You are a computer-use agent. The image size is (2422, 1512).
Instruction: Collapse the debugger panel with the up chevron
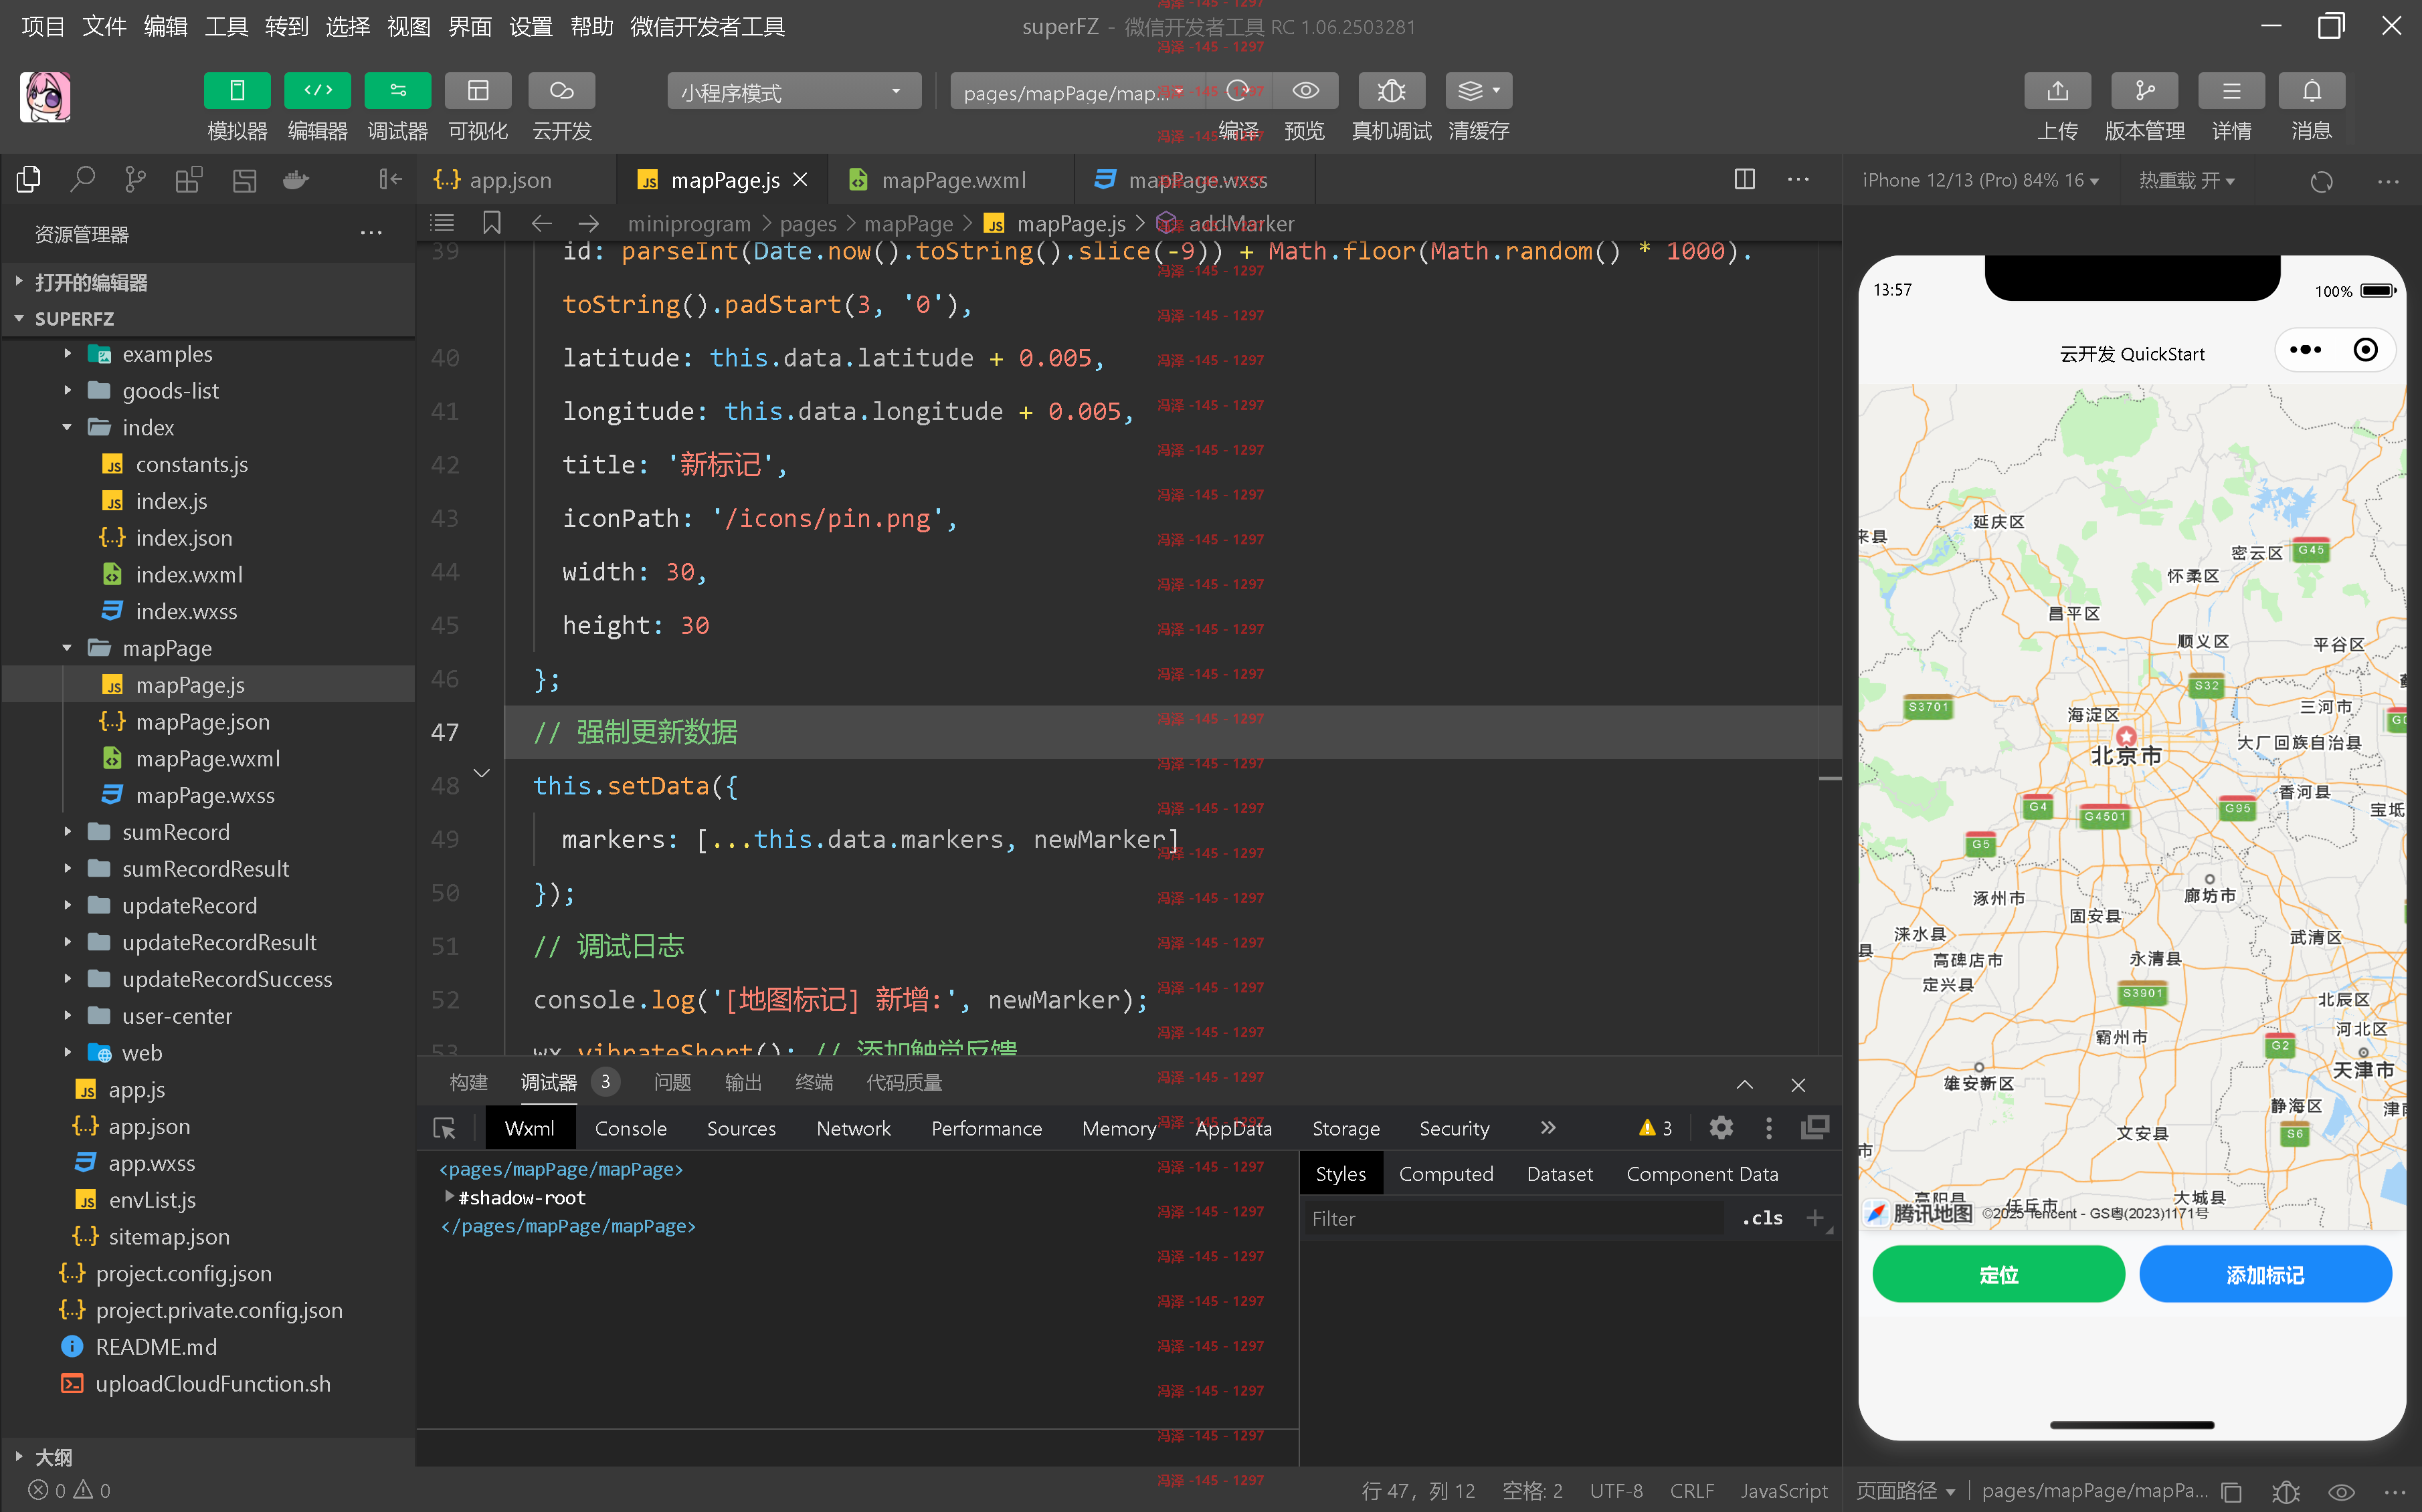1745,1085
